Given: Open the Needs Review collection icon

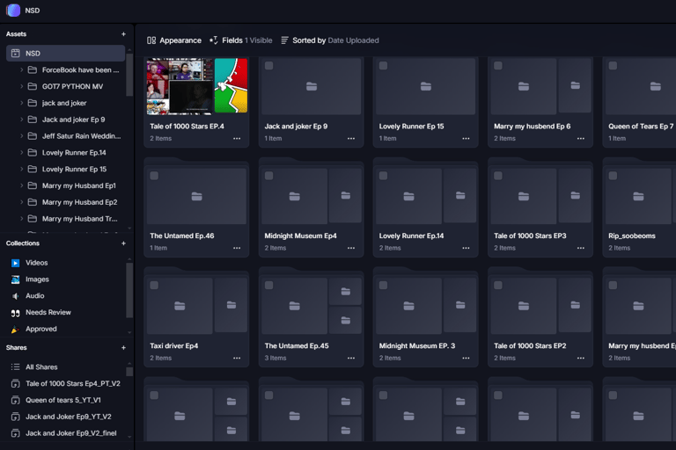Looking at the screenshot, I should (x=16, y=313).
